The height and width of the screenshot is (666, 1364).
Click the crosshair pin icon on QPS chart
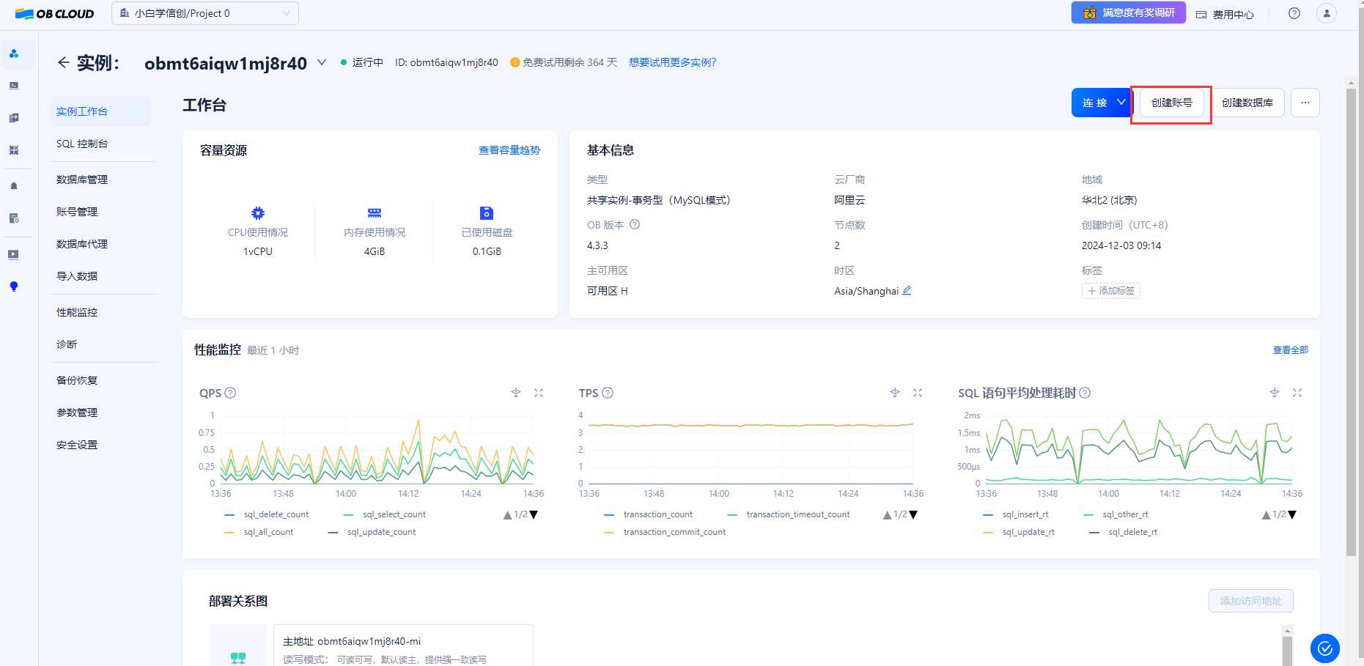[516, 393]
